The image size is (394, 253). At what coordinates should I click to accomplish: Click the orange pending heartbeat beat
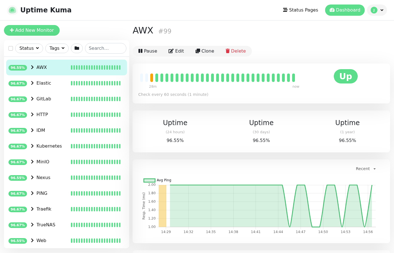tap(152, 78)
